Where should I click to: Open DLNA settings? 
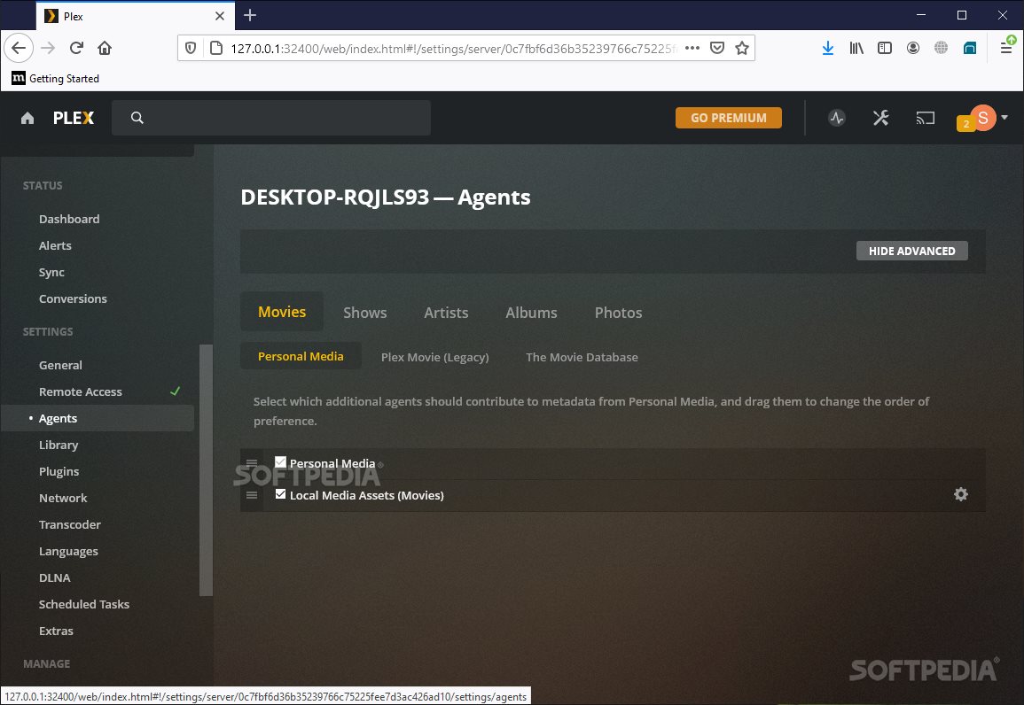click(54, 577)
